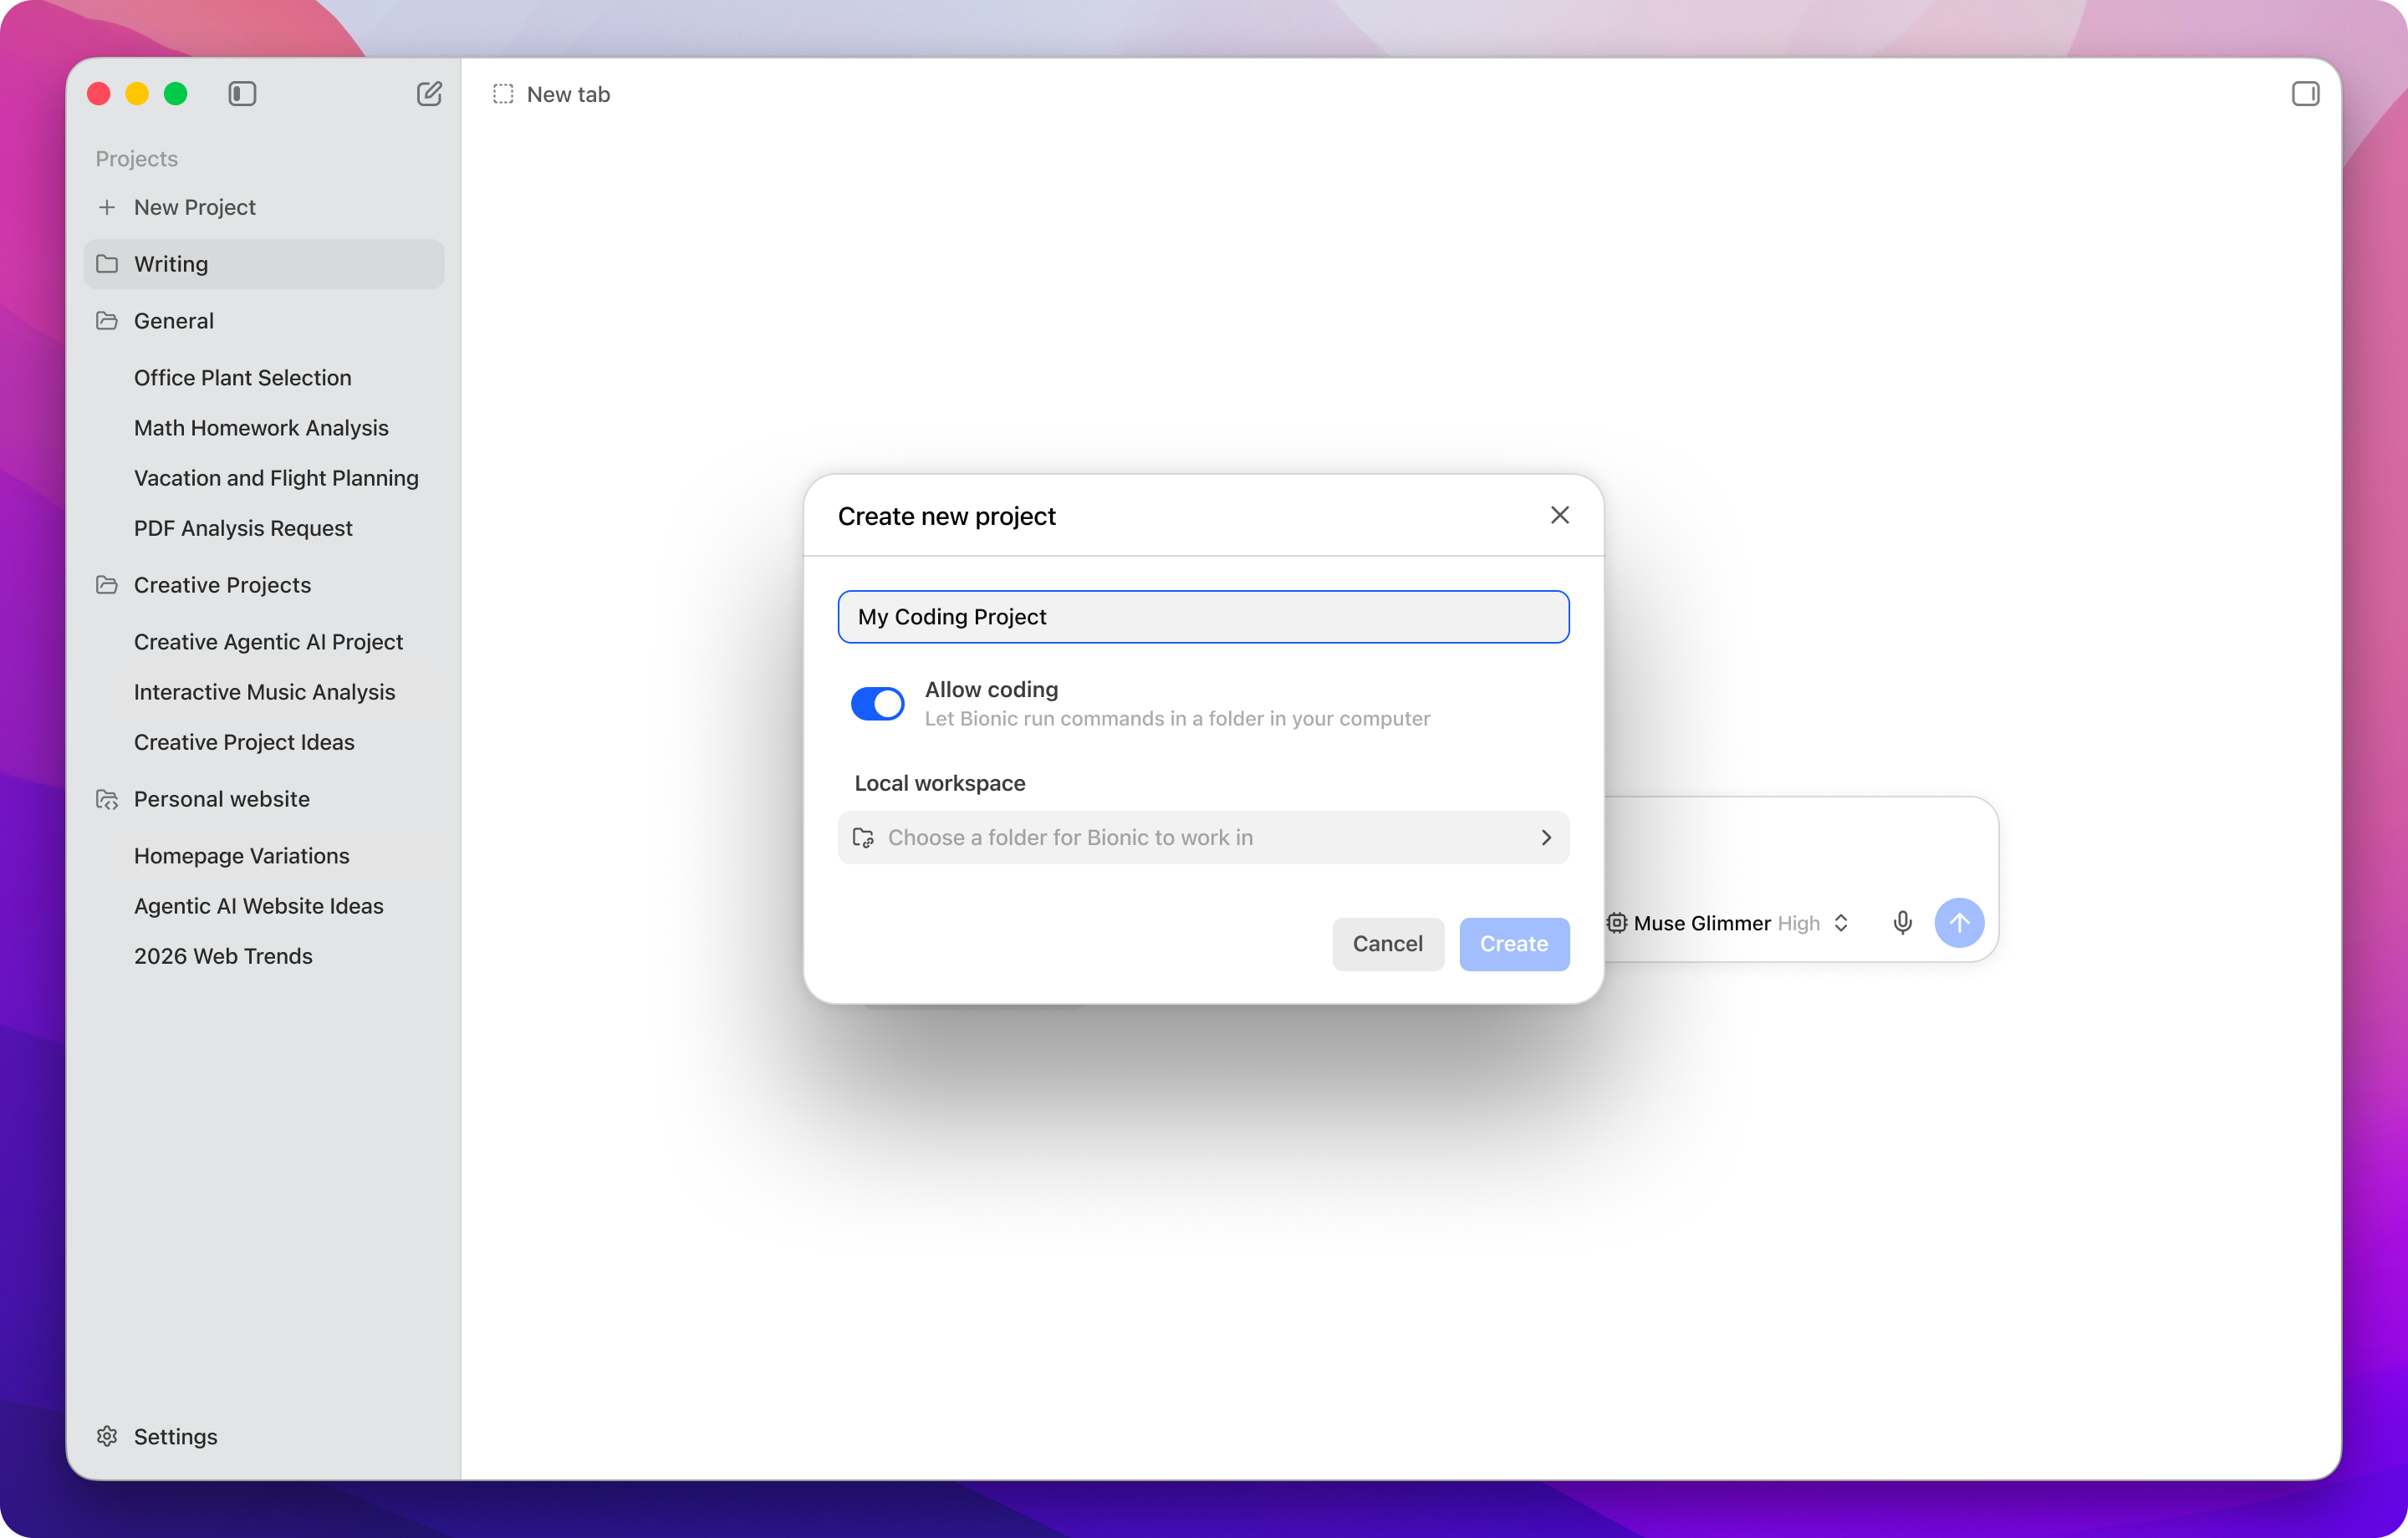
Task: Click the Local workspace heading
Action: [x=940, y=783]
